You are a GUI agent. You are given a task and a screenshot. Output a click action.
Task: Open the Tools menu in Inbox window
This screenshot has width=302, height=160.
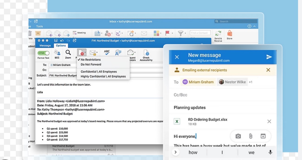pos(40,26)
